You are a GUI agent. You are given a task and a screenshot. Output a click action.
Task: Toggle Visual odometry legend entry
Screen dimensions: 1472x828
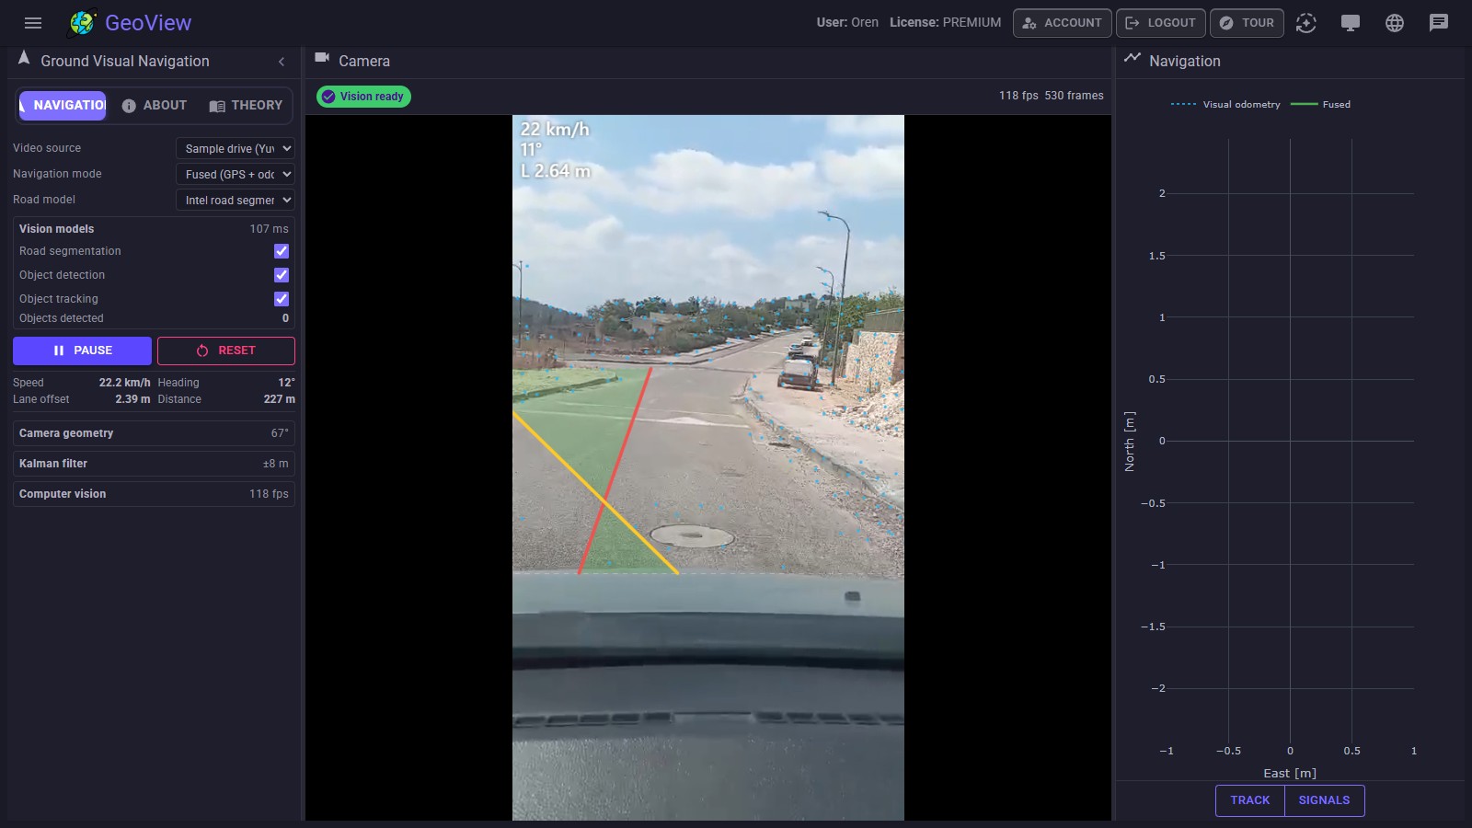tap(1225, 105)
